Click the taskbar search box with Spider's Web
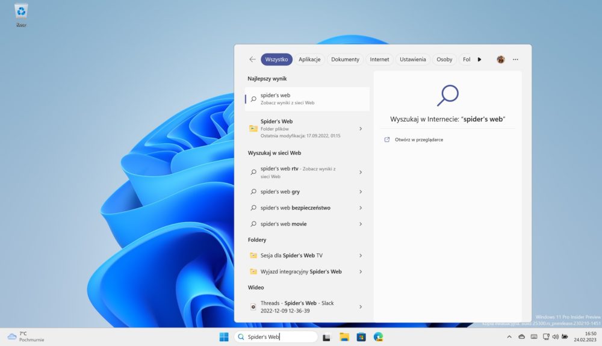Screen dimensions: 602x346 click(x=276, y=337)
